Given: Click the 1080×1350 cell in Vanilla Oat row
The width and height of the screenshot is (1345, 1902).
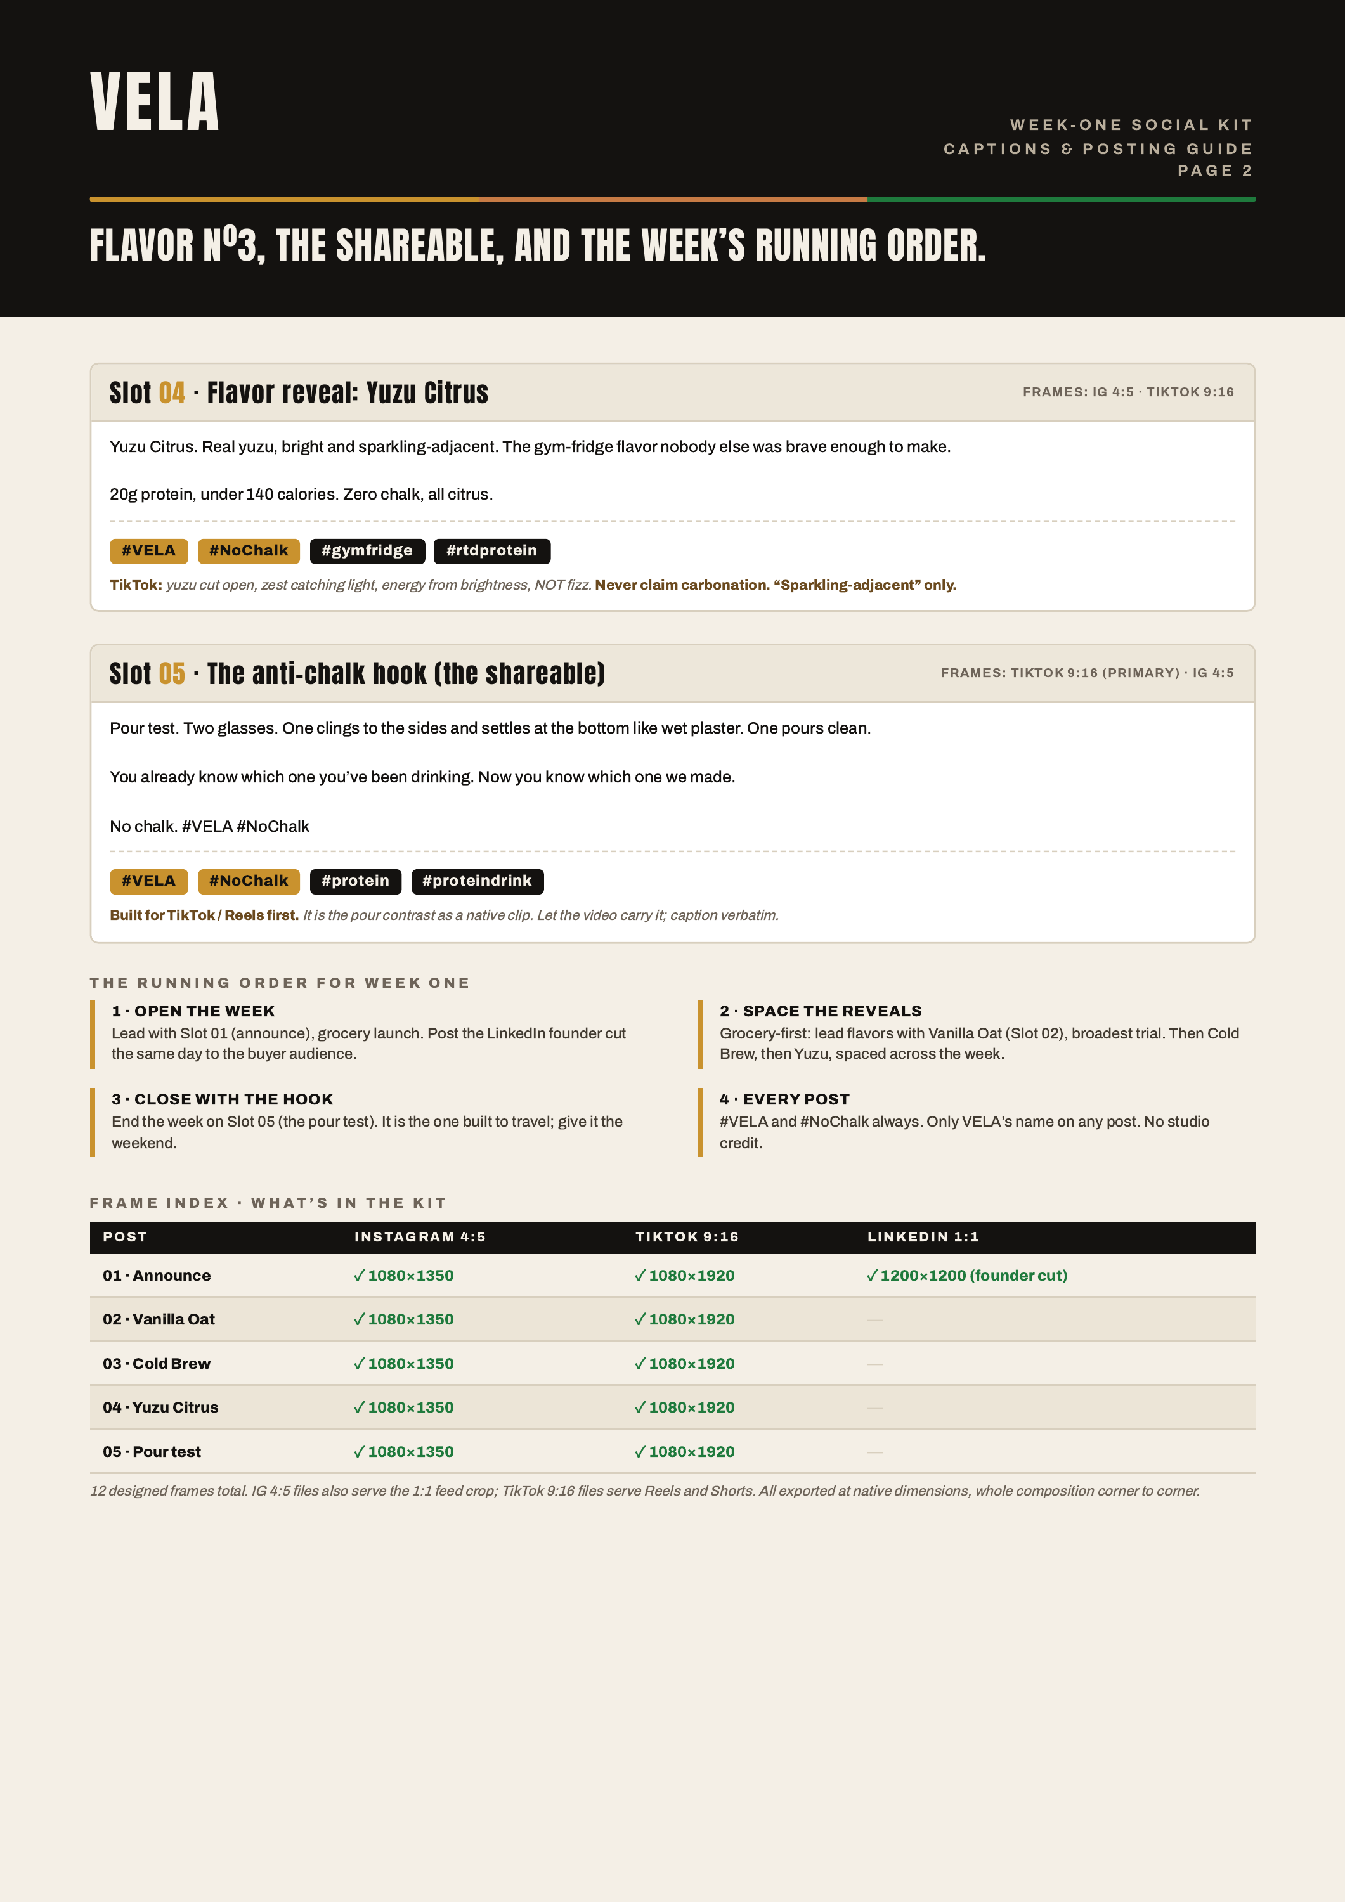Looking at the screenshot, I should [403, 1319].
